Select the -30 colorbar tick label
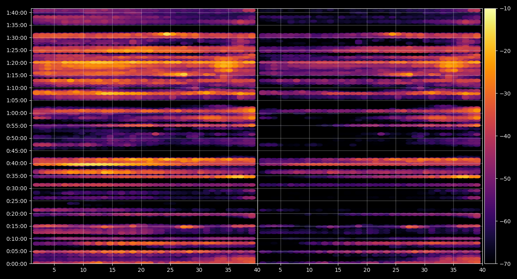This screenshot has height=279, width=517. click(x=505, y=94)
